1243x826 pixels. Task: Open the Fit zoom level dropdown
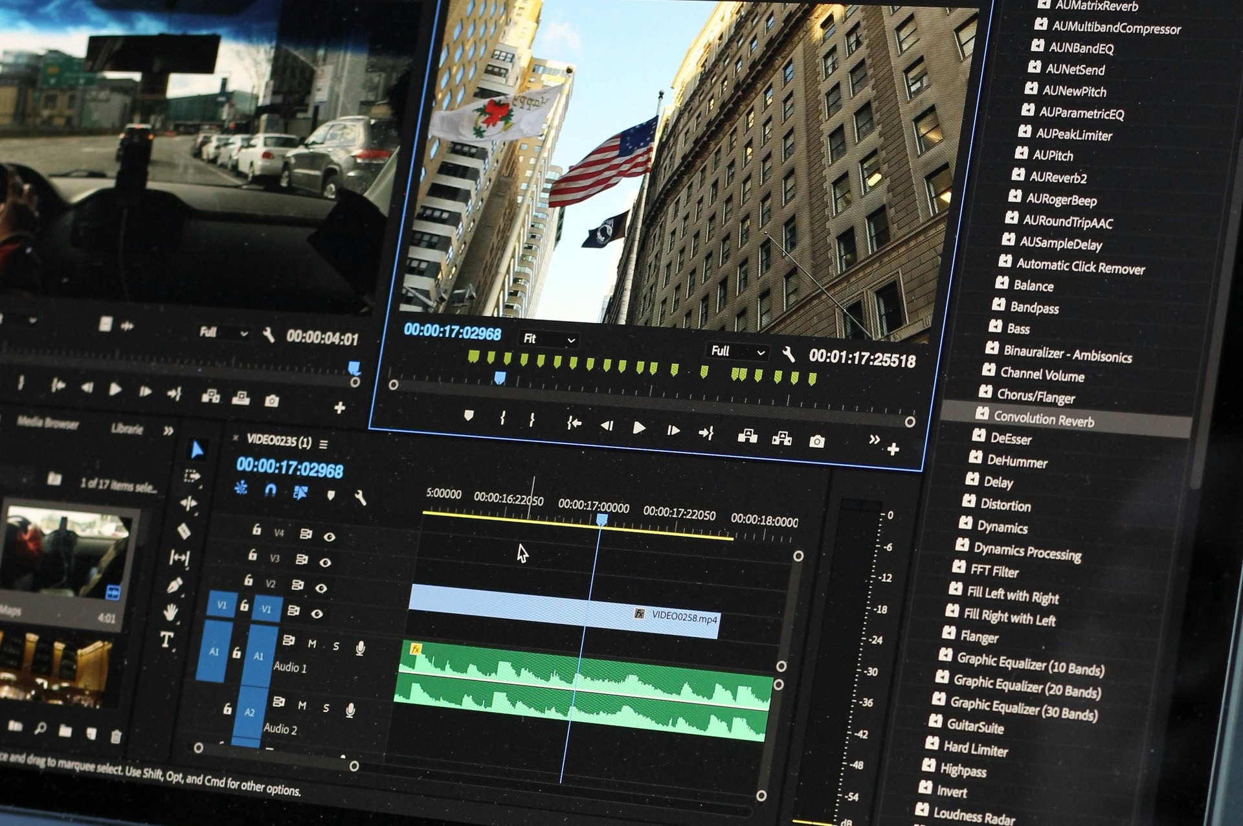click(549, 339)
